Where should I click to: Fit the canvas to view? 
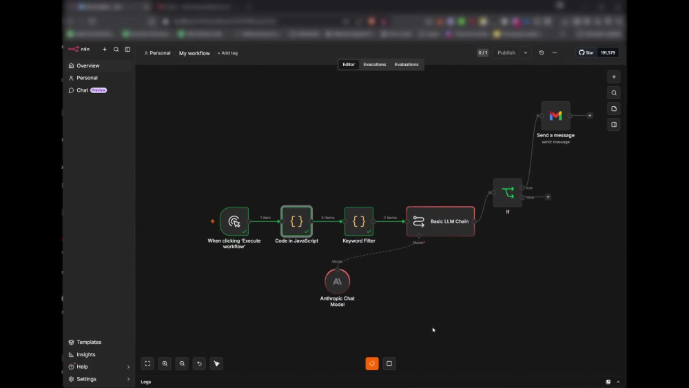point(147,363)
